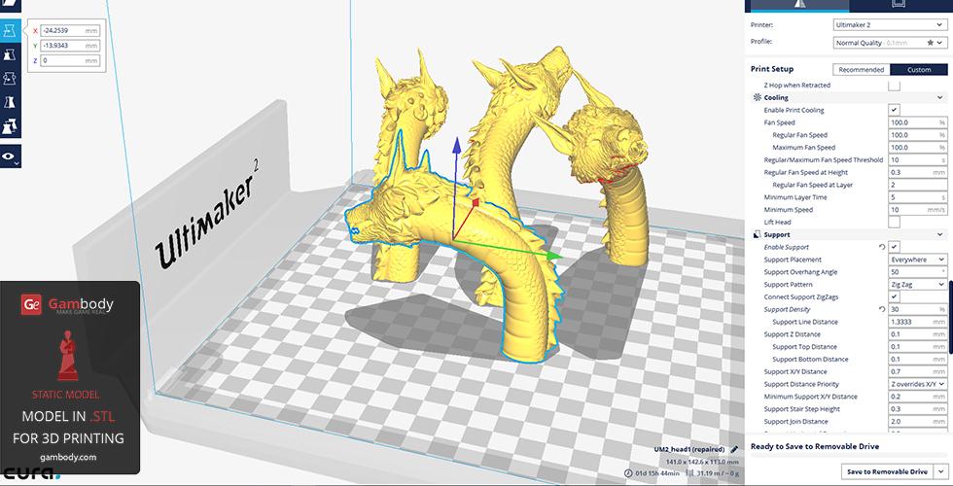Enable the Lift Head checkbox
953x486 pixels.
[894, 222]
